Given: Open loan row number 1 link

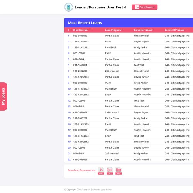Looking at the screenshot, I should 69,36.
